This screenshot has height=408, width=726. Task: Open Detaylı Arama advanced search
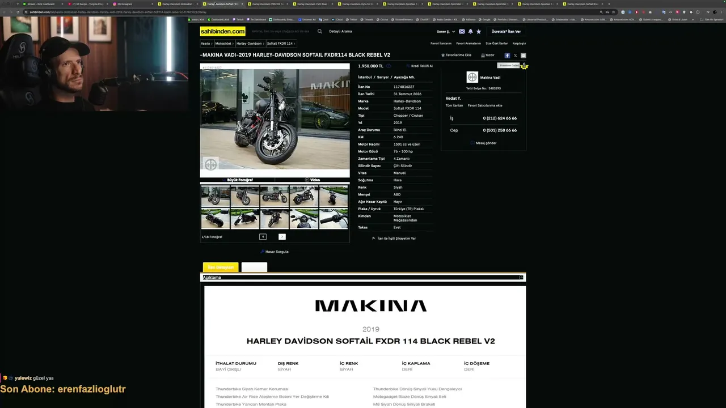click(340, 32)
